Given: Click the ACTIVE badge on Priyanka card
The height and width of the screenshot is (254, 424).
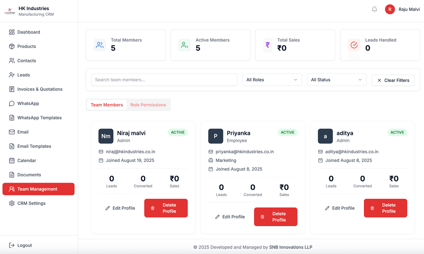Looking at the screenshot, I should point(287,132).
